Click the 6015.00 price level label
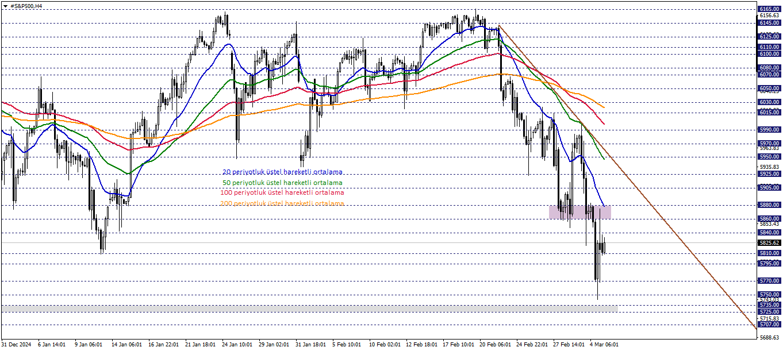Viewport: 783px width, 351px height. tap(769, 113)
